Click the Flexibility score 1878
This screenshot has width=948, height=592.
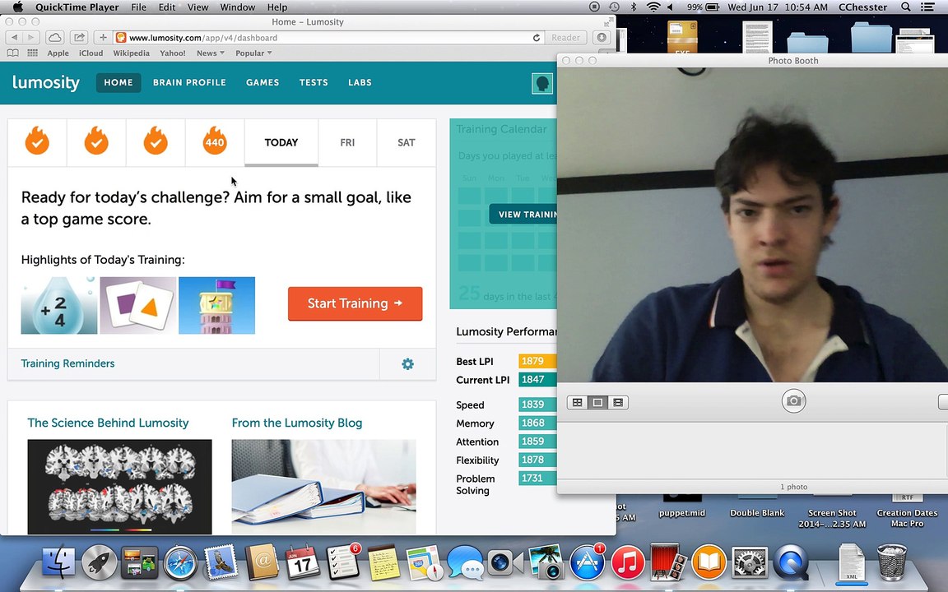(537, 460)
